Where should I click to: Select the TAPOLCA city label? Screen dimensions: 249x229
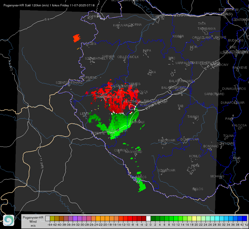[141, 92]
